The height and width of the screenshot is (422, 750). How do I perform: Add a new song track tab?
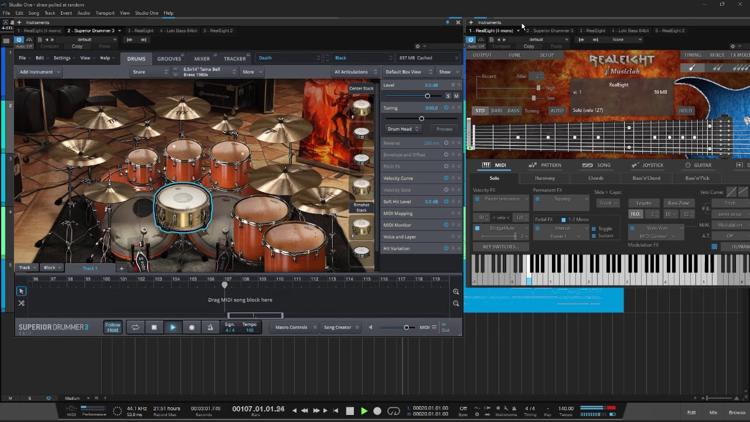click(x=121, y=268)
